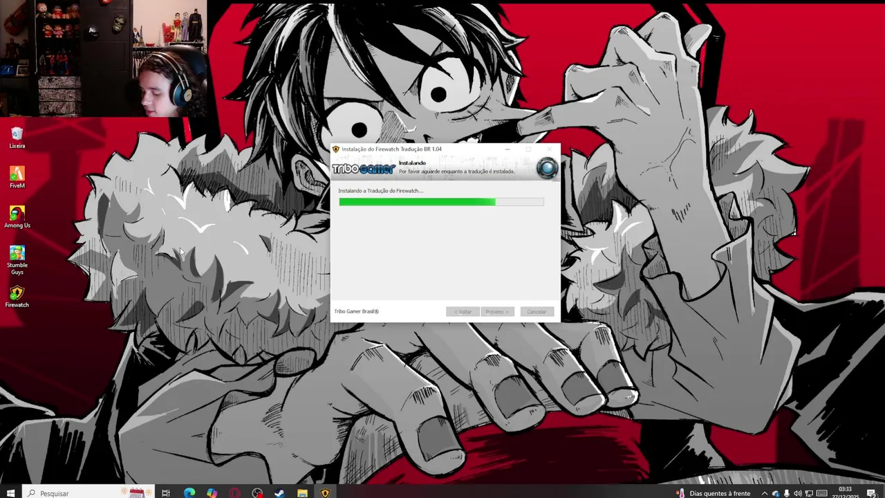The height and width of the screenshot is (498, 885).
Task: Select the FiveM desktop shortcut
Action: point(17,177)
